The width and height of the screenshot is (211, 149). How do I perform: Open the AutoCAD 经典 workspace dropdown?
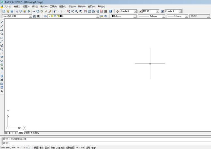30,16
